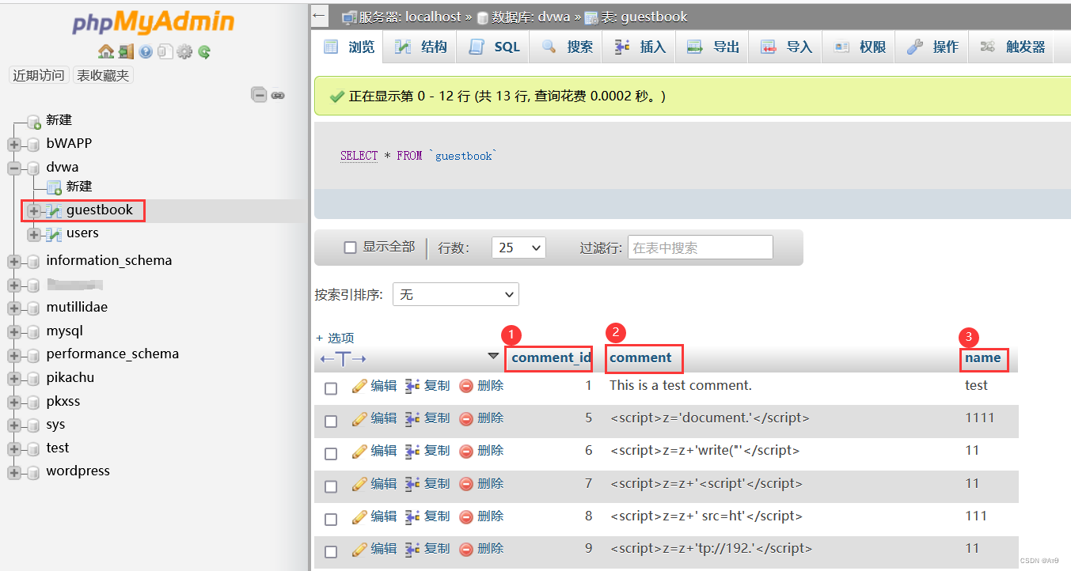The height and width of the screenshot is (571, 1071).
Task: Collapse the dvwa database node
Action: pos(14,168)
